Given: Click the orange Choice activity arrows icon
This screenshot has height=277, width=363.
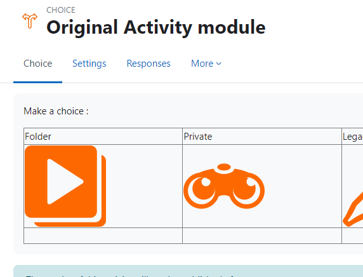Looking at the screenshot, I should click(x=30, y=21).
